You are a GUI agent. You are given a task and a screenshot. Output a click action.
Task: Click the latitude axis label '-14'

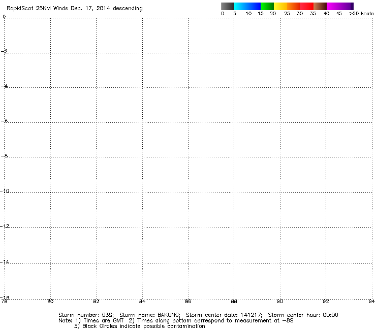(5, 262)
